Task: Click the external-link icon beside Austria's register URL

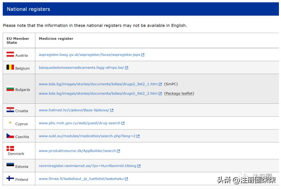Action: [x=143, y=54]
